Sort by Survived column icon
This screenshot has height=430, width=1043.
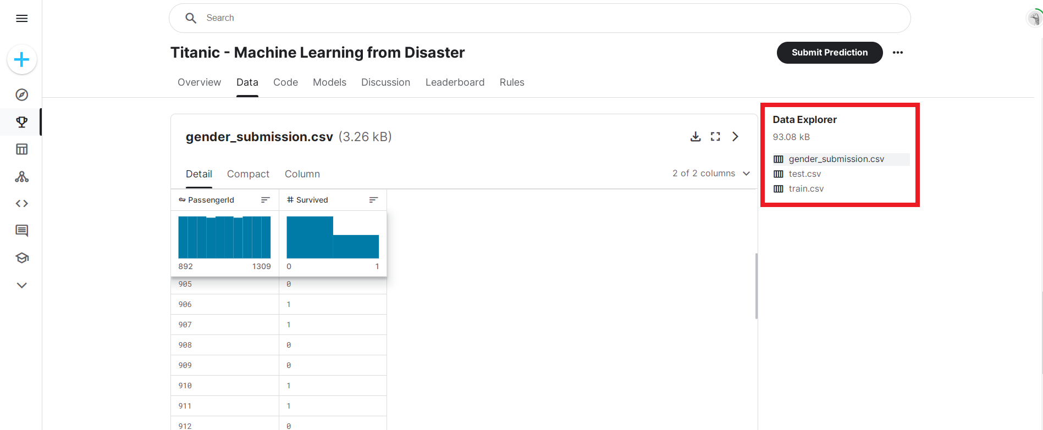[x=374, y=200]
